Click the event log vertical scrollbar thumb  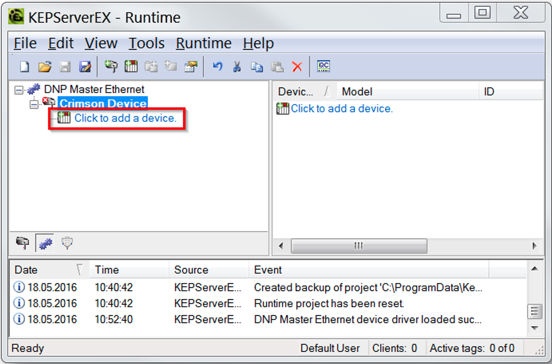(535, 312)
